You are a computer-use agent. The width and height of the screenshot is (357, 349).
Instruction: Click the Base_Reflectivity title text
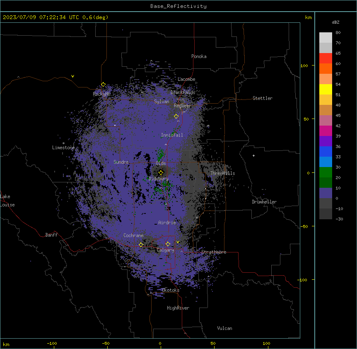pyautogui.click(x=178, y=6)
